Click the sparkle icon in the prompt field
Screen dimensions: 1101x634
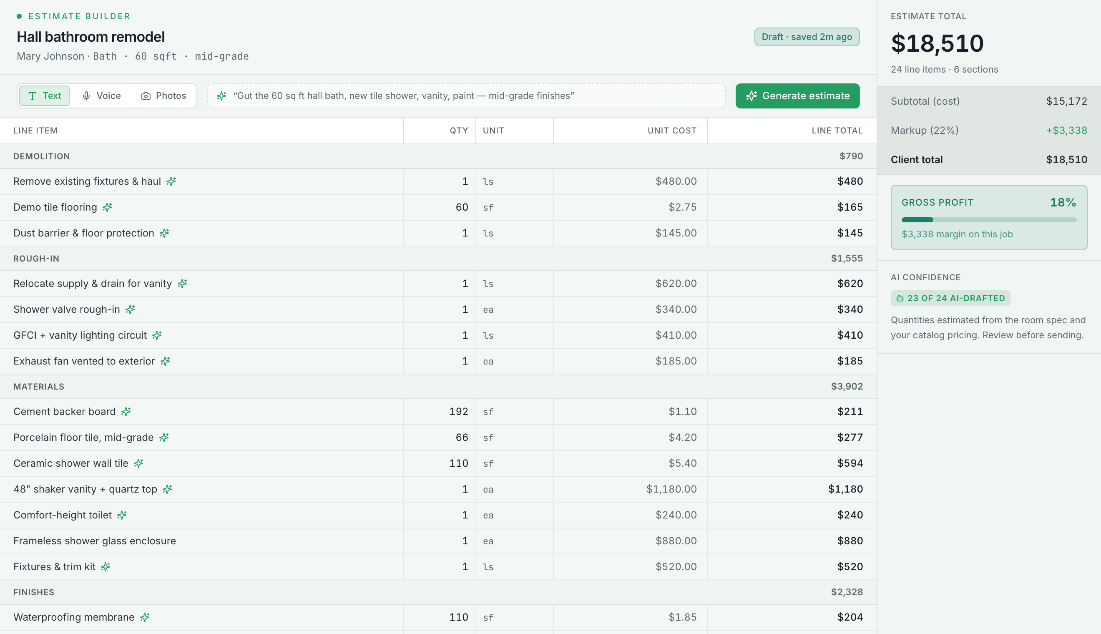click(221, 96)
